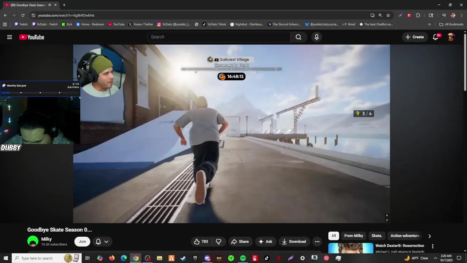Download the video
The height and width of the screenshot is (263, 467).
pyautogui.click(x=294, y=241)
